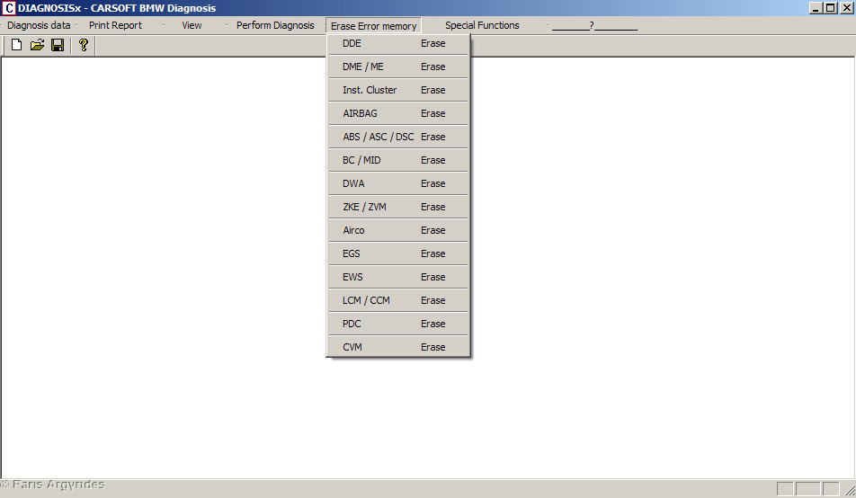
Task: Open the Diagnosis data menu
Action: (39, 25)
